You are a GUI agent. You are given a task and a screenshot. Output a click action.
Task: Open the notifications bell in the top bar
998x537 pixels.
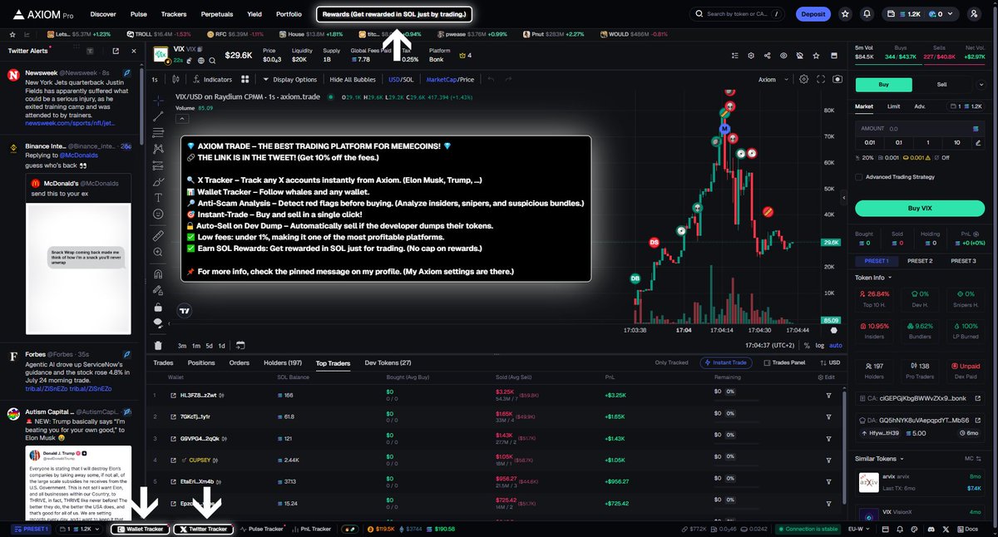(867, 14)
